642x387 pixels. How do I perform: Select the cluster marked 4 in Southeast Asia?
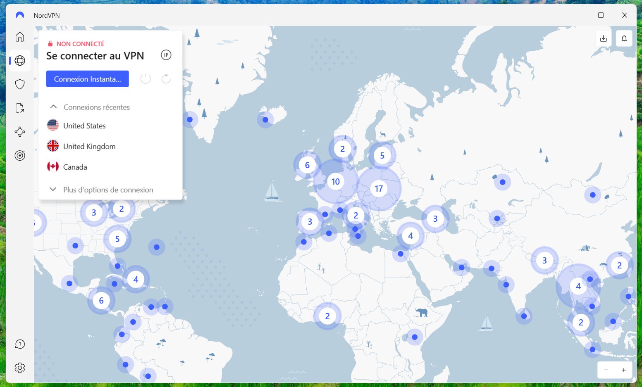[578, 286]
